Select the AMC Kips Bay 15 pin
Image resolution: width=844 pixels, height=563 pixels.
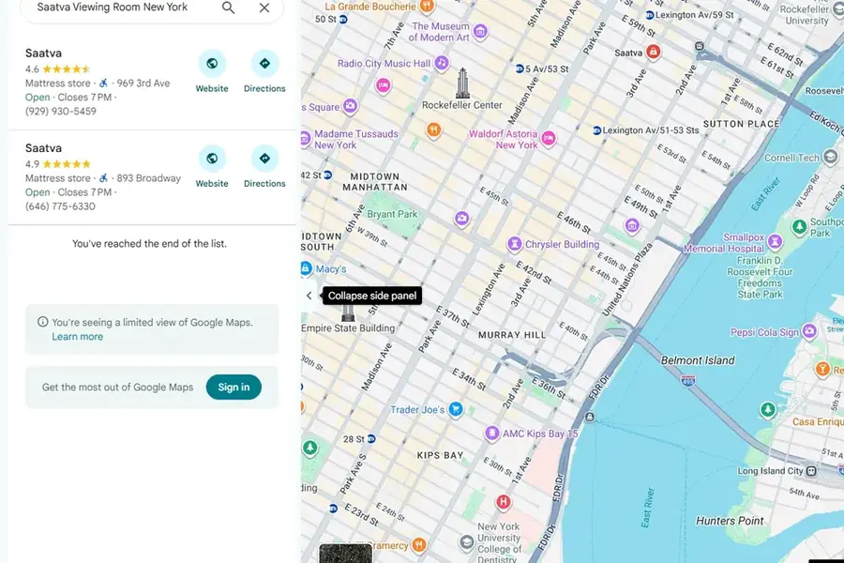tap(491, 434)
